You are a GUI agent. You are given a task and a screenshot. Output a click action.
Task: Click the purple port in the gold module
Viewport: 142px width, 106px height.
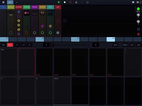coord(42,26)
